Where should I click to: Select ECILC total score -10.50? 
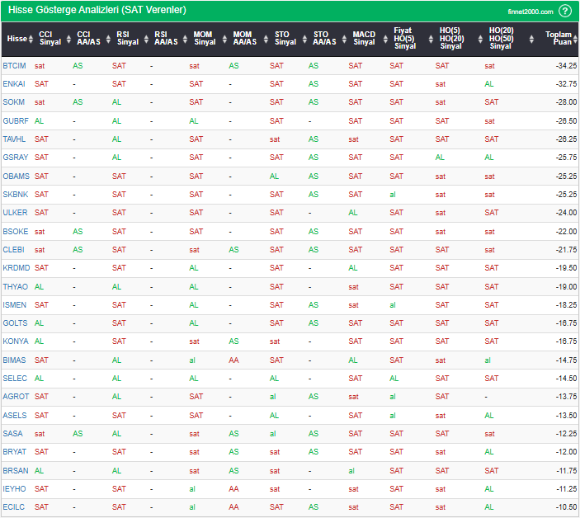[x=566, y=507]
